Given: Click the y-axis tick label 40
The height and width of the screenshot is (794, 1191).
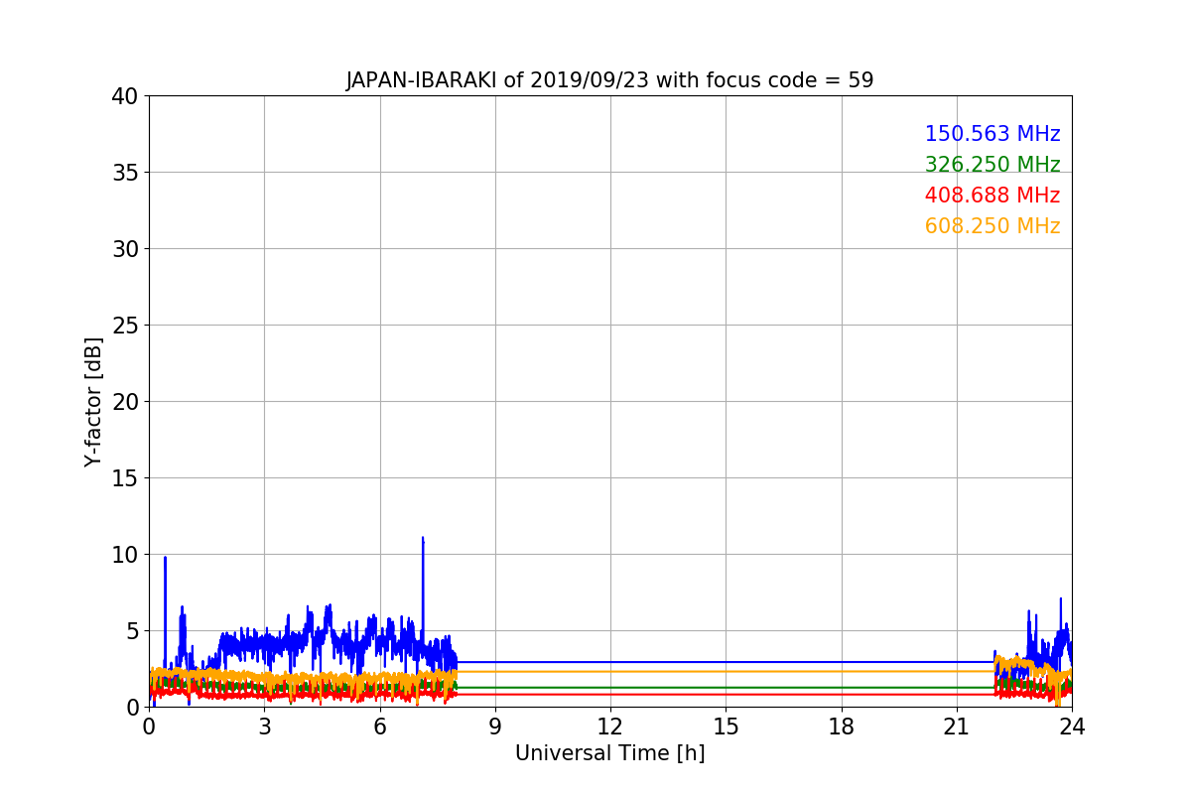Looking at the screenshot, I should [124, 96].
